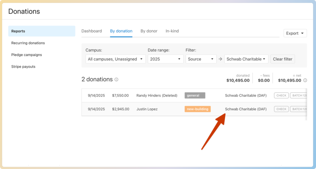Viewport: 316px width, 169px height.
Task: Switch to the Dashboard tab
Action: (x=92, y=31)
